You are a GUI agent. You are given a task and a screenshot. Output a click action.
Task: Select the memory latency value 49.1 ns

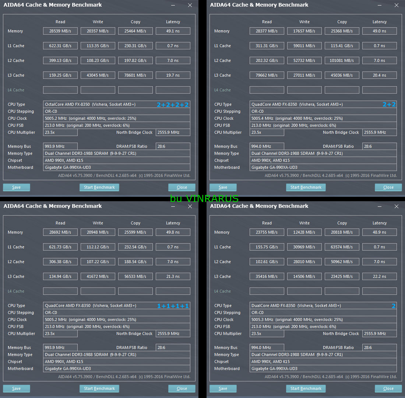pyautogui.click(x=173, y=31)
